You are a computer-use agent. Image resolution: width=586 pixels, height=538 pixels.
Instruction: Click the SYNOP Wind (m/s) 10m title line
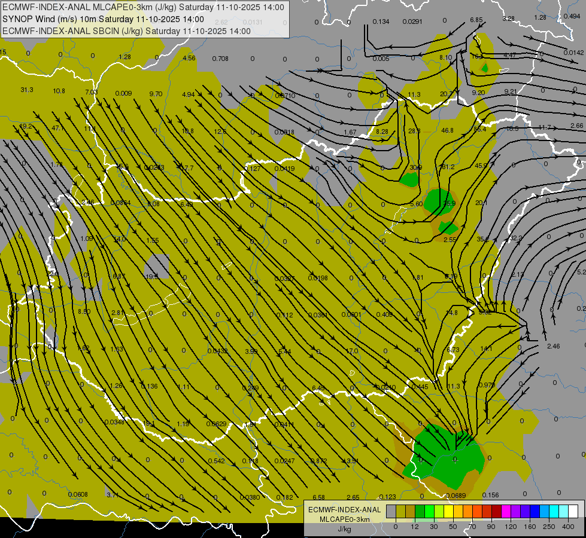pos(103,19)
